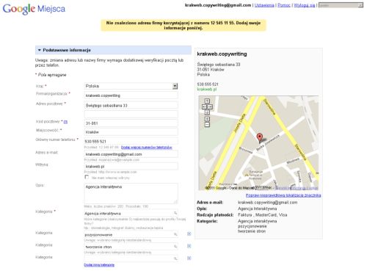The height and width of the screenshot is (271, 367).
Task: Click Dodaj więcej numerów telefonów link
Action: tap(147, 148)
